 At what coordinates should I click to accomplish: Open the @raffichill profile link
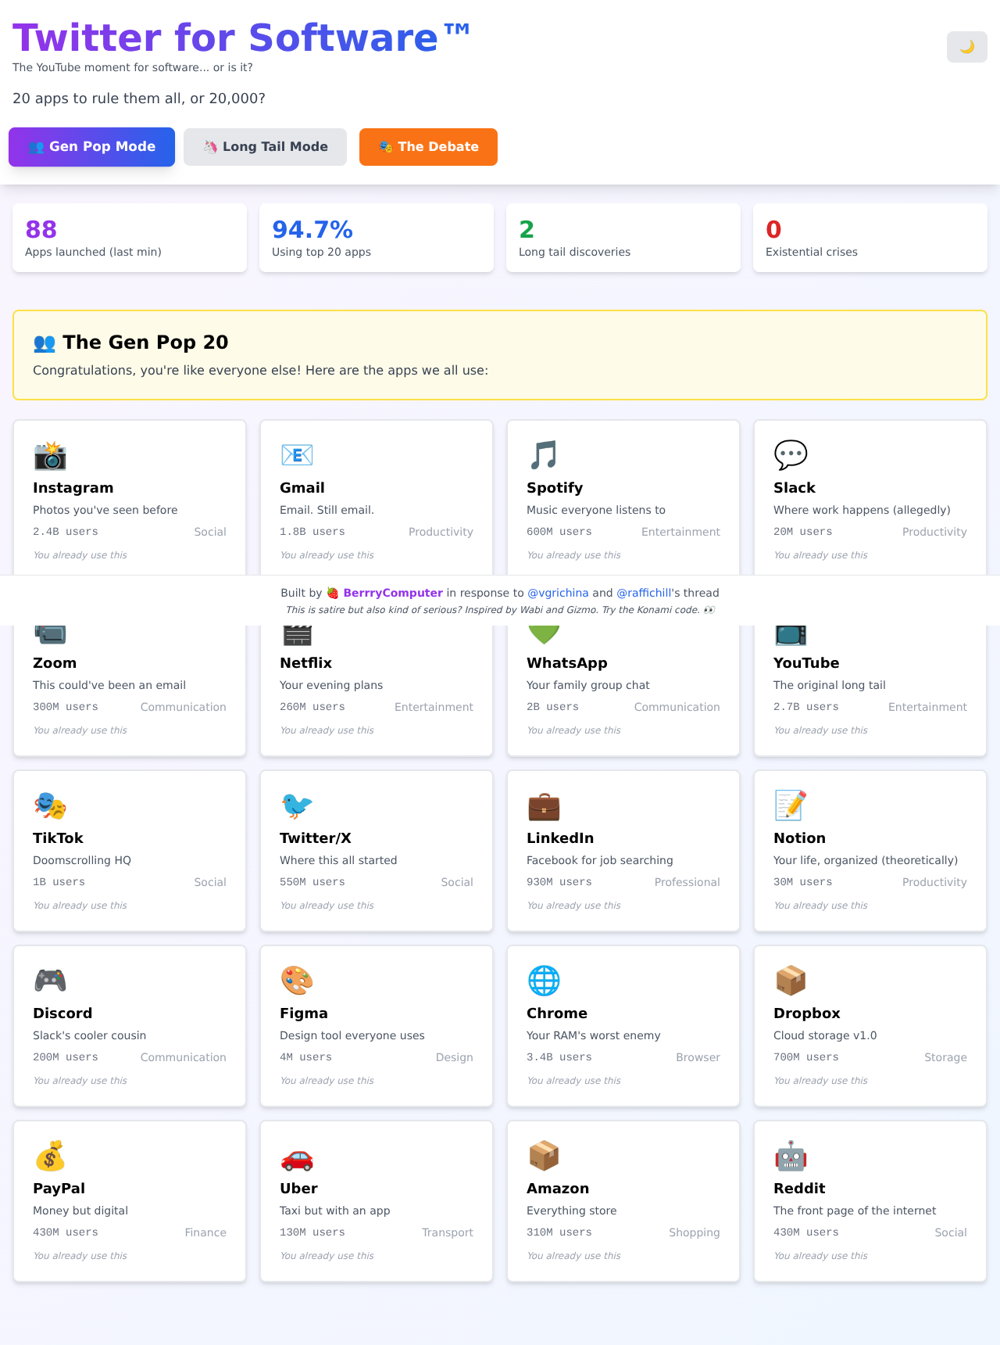point(644,593)
